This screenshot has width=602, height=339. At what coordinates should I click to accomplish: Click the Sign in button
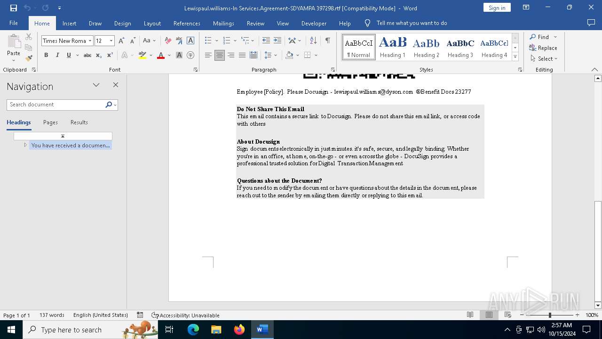pyautogui.click(x=497, y=8)
